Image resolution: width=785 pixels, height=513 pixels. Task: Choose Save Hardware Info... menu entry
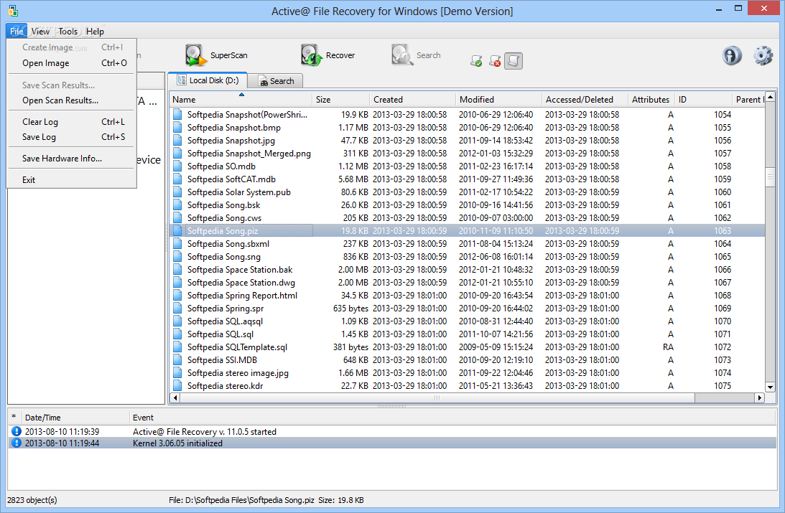(x=72, y=158)
